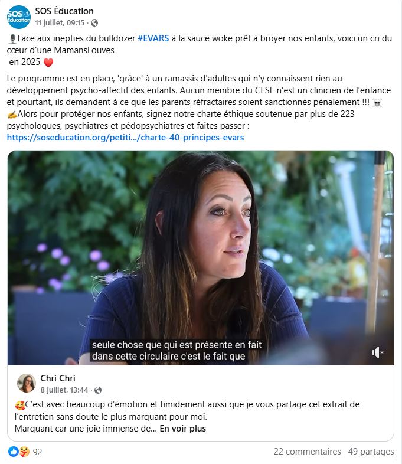Viewport: 402px width, 464px height.
Task: Click the SOS Éducation profile logo
Action: pyautogui.click(x=19, y=17)
